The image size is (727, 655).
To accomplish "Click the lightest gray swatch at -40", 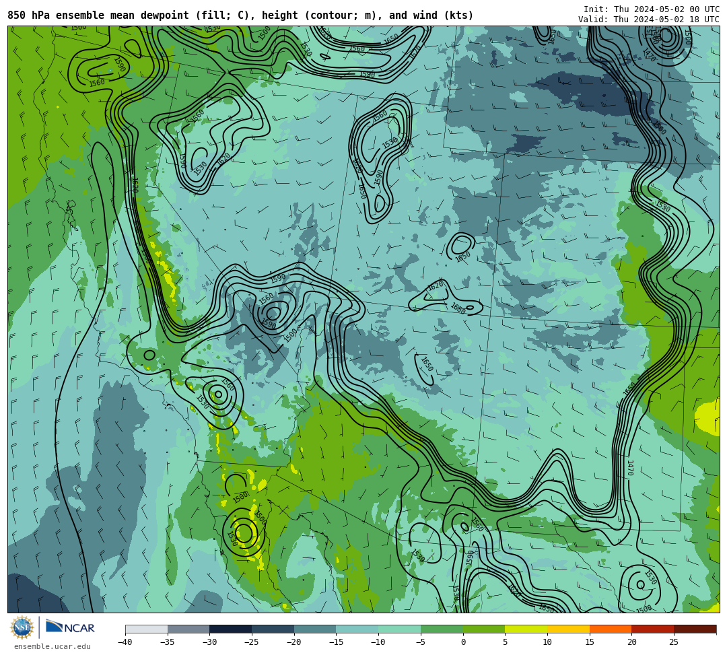I will coord(147,629).
